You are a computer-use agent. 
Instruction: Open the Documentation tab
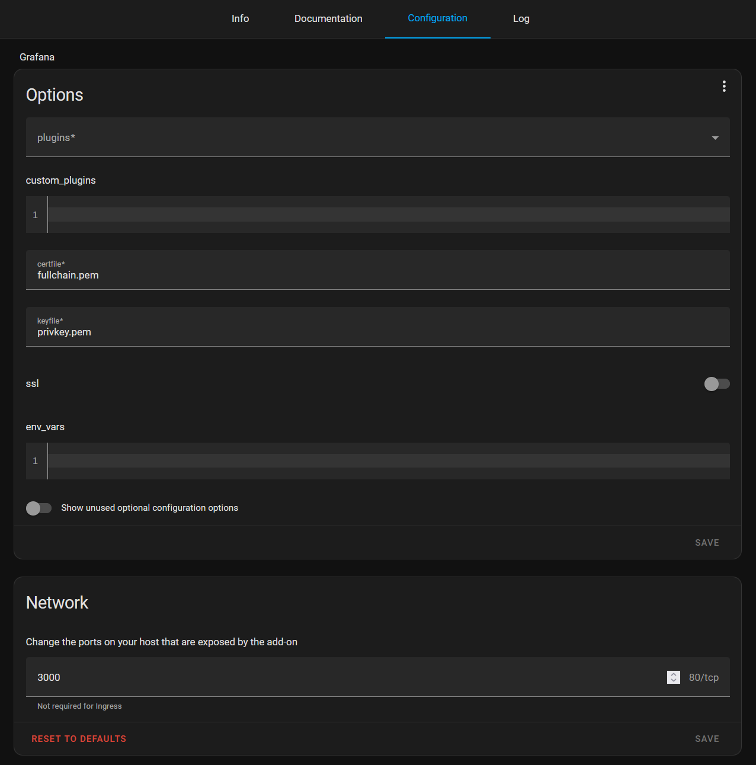[328, 18]
